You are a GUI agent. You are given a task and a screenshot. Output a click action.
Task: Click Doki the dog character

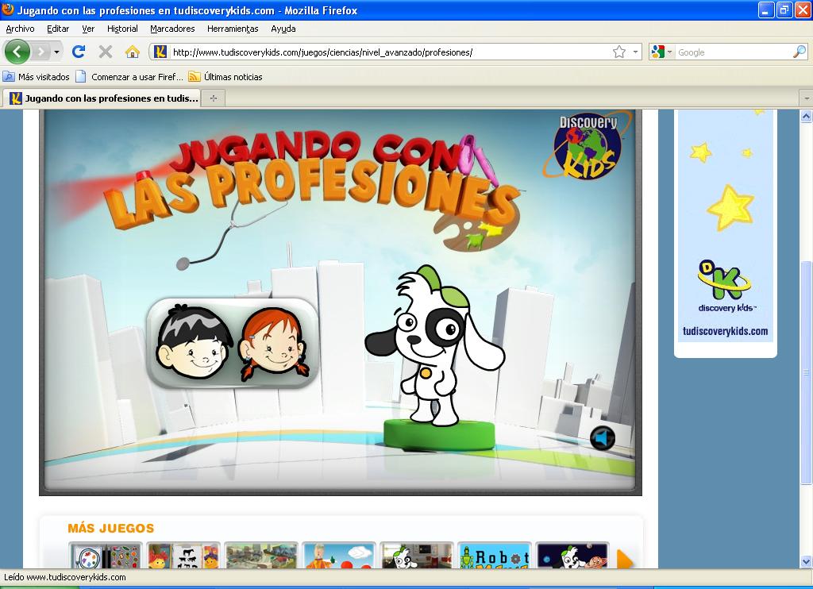coord(436,345)
